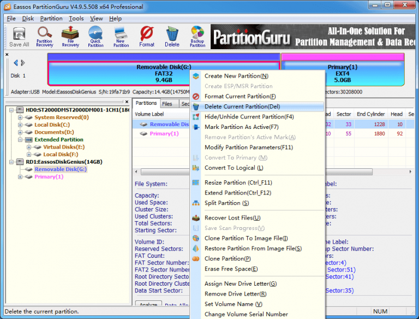Viewport: 419px width, 319px height.
Task: Go to previous disk arrow
Action: pos(15,63)
